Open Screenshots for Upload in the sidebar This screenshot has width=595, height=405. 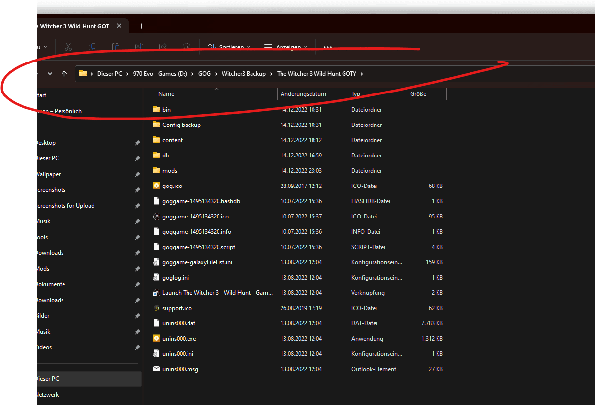click(66, 206)
